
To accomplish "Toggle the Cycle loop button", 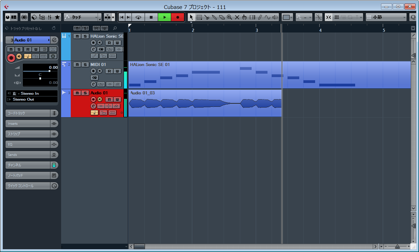I will point(138,17).
